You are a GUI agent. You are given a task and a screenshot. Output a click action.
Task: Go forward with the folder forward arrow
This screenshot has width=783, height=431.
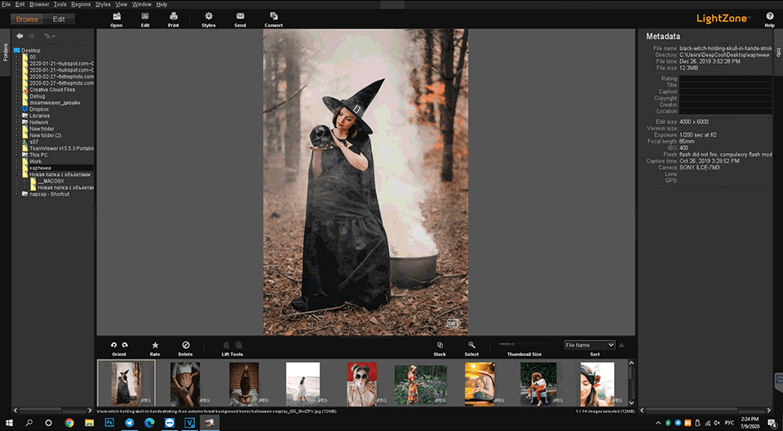[32, 36]
